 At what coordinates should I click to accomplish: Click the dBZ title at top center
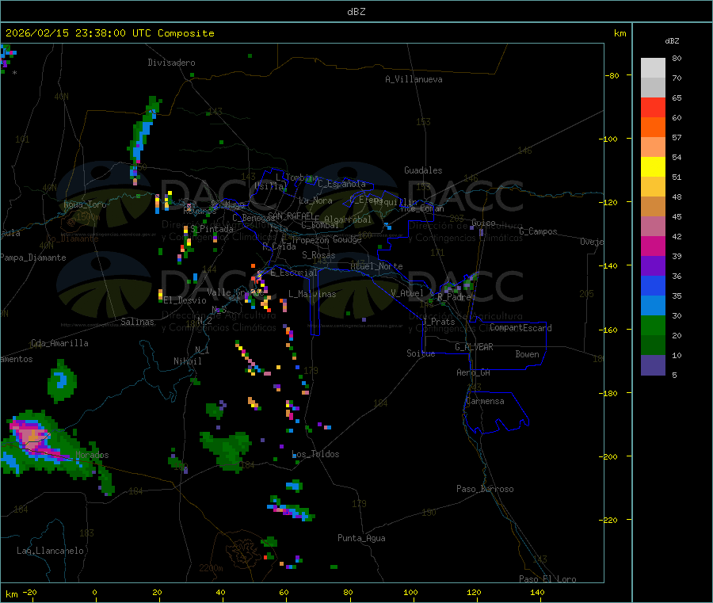click(356, 12)
